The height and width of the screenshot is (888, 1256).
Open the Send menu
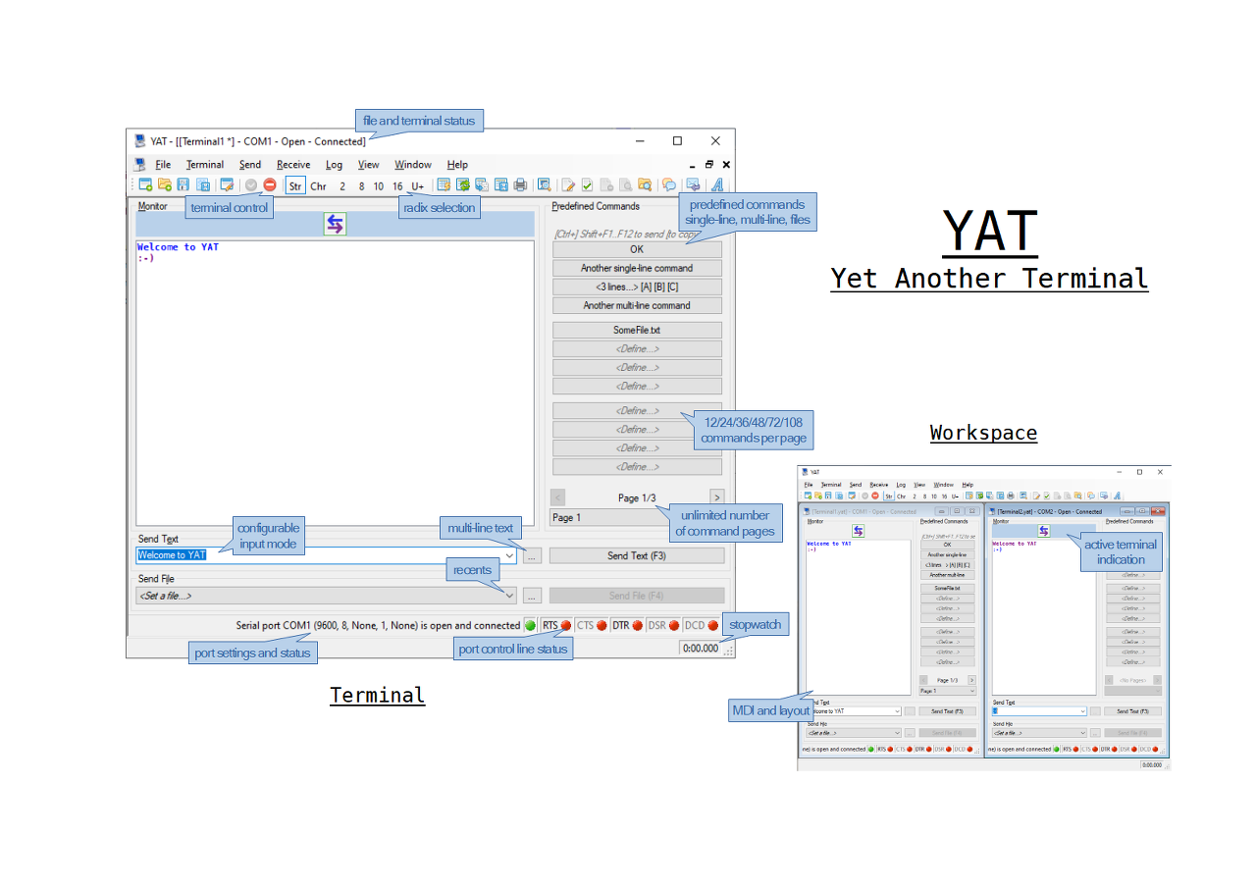(x=250, y=165)
